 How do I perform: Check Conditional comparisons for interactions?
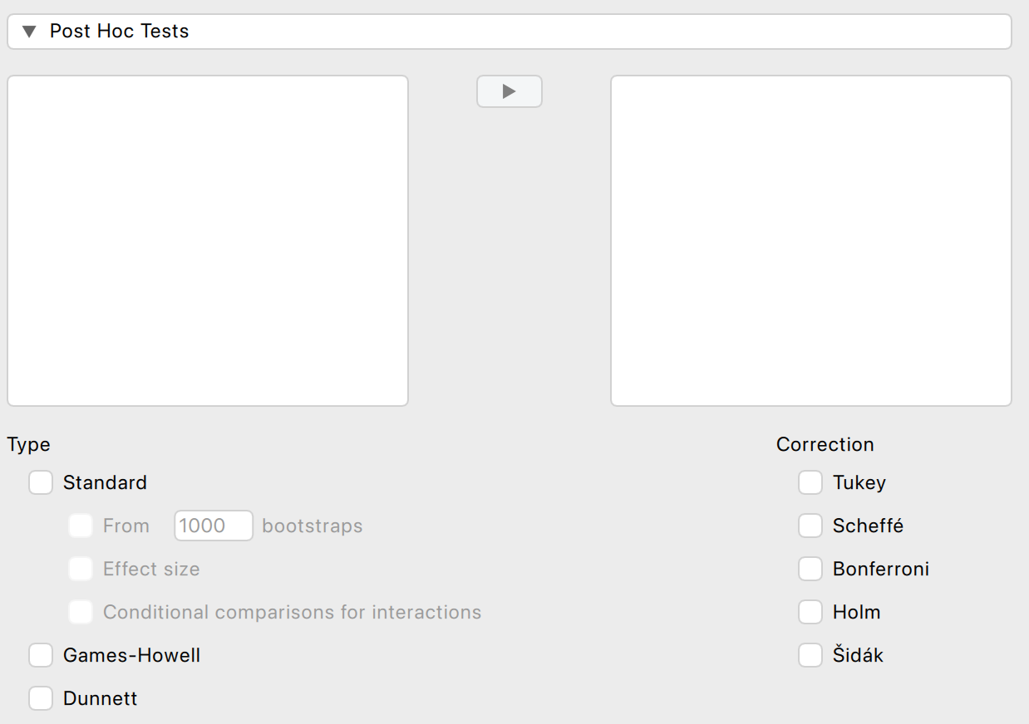click(x=81, y=612)
